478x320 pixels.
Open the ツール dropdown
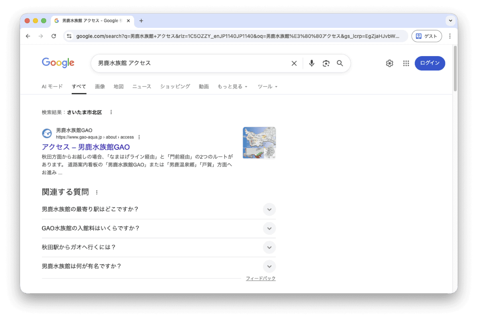click(x=268, y=86)
